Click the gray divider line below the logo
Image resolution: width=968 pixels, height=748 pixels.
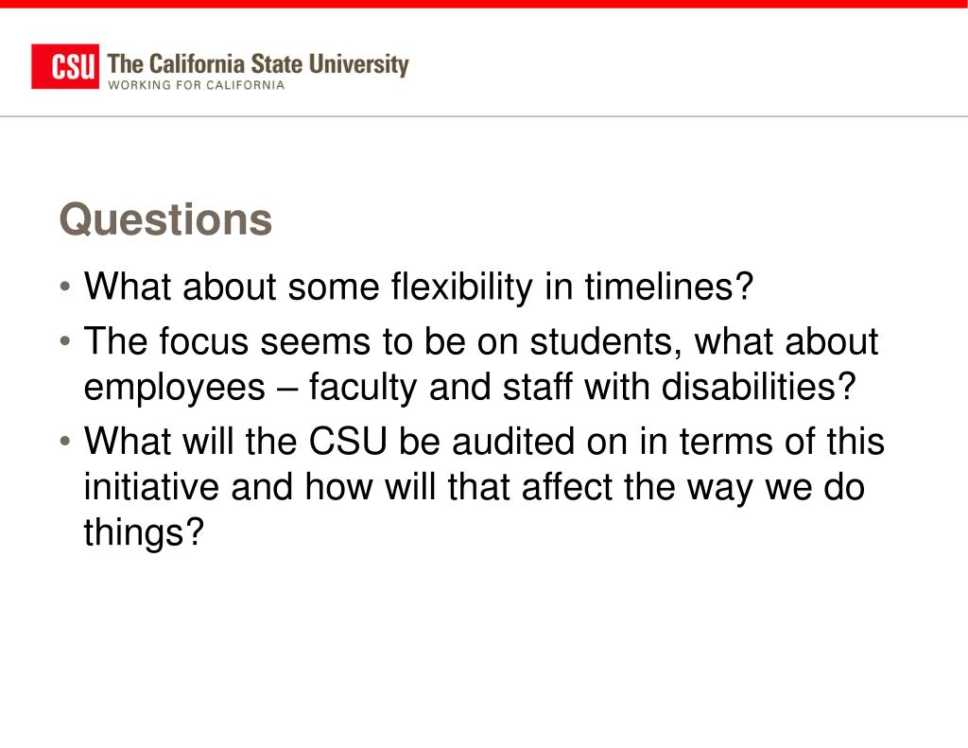click(484, 116)
